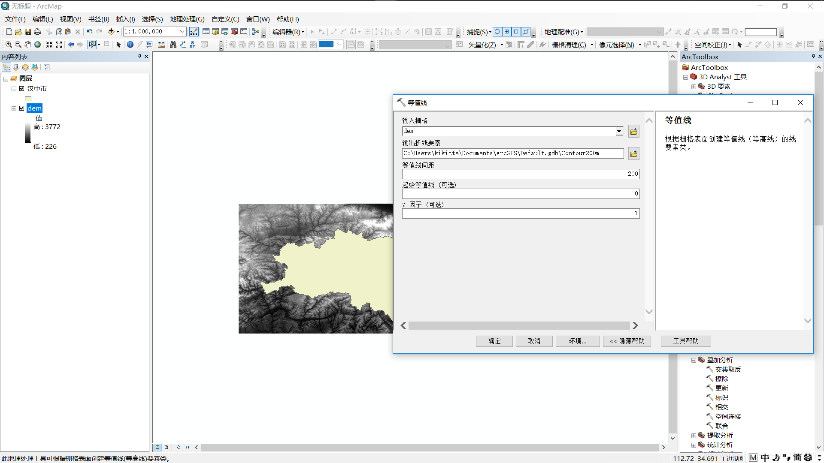
Task: Open the Go To XY tool
Action: pos(192,45)
